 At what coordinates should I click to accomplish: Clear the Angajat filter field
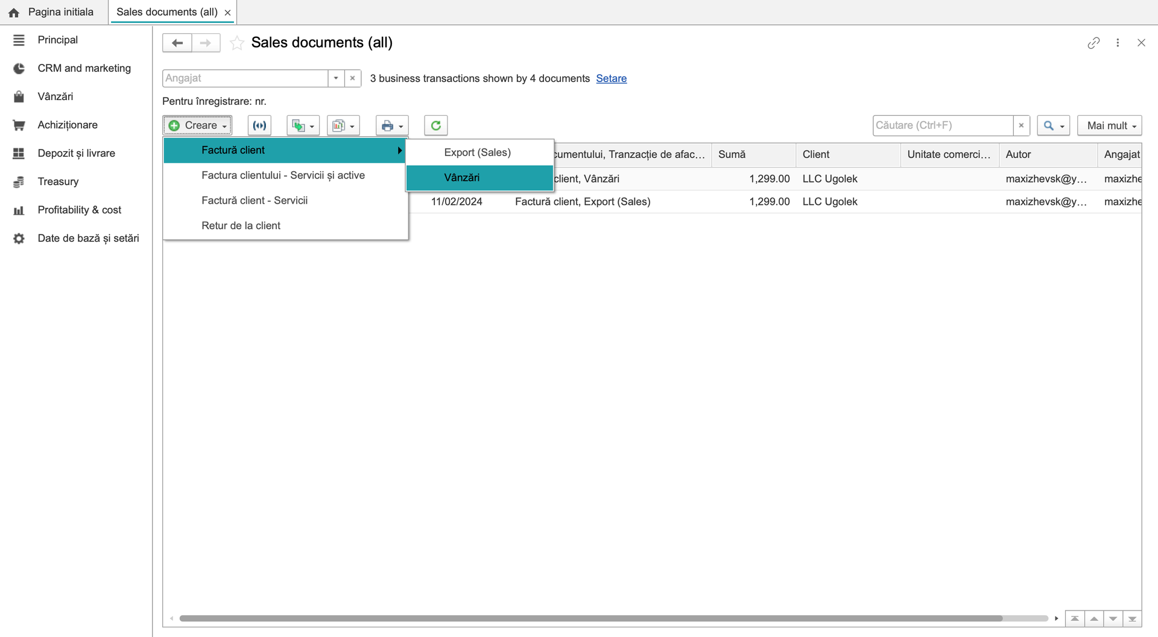353,78
